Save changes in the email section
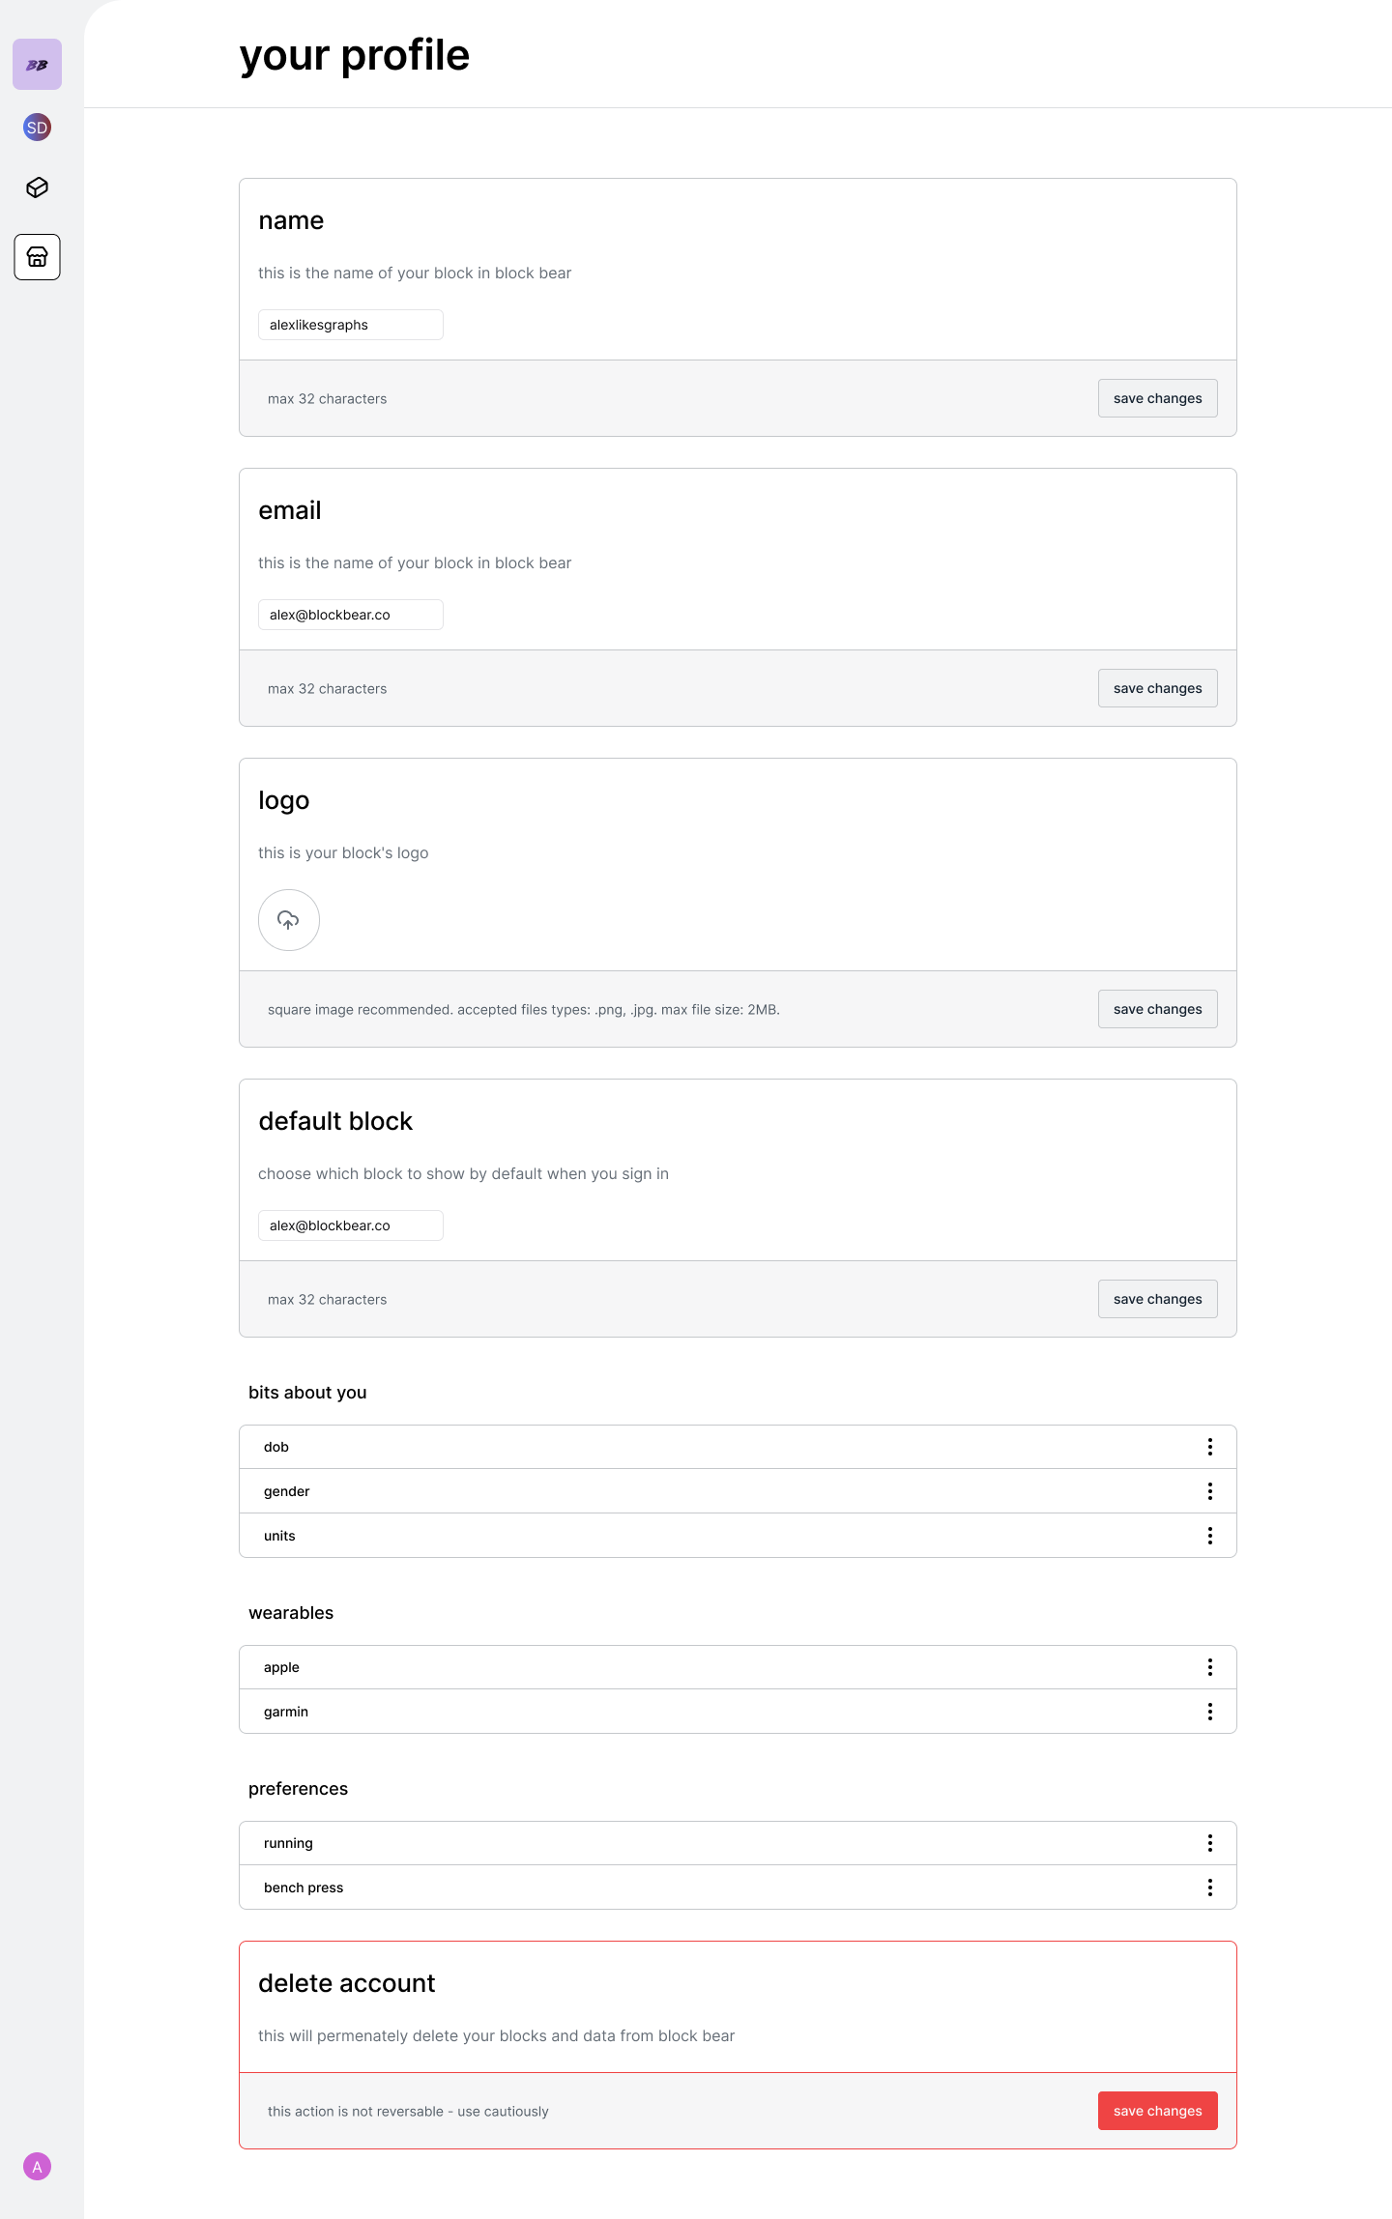This screenshot has width=1392, height=2219. coord(1157,688)
